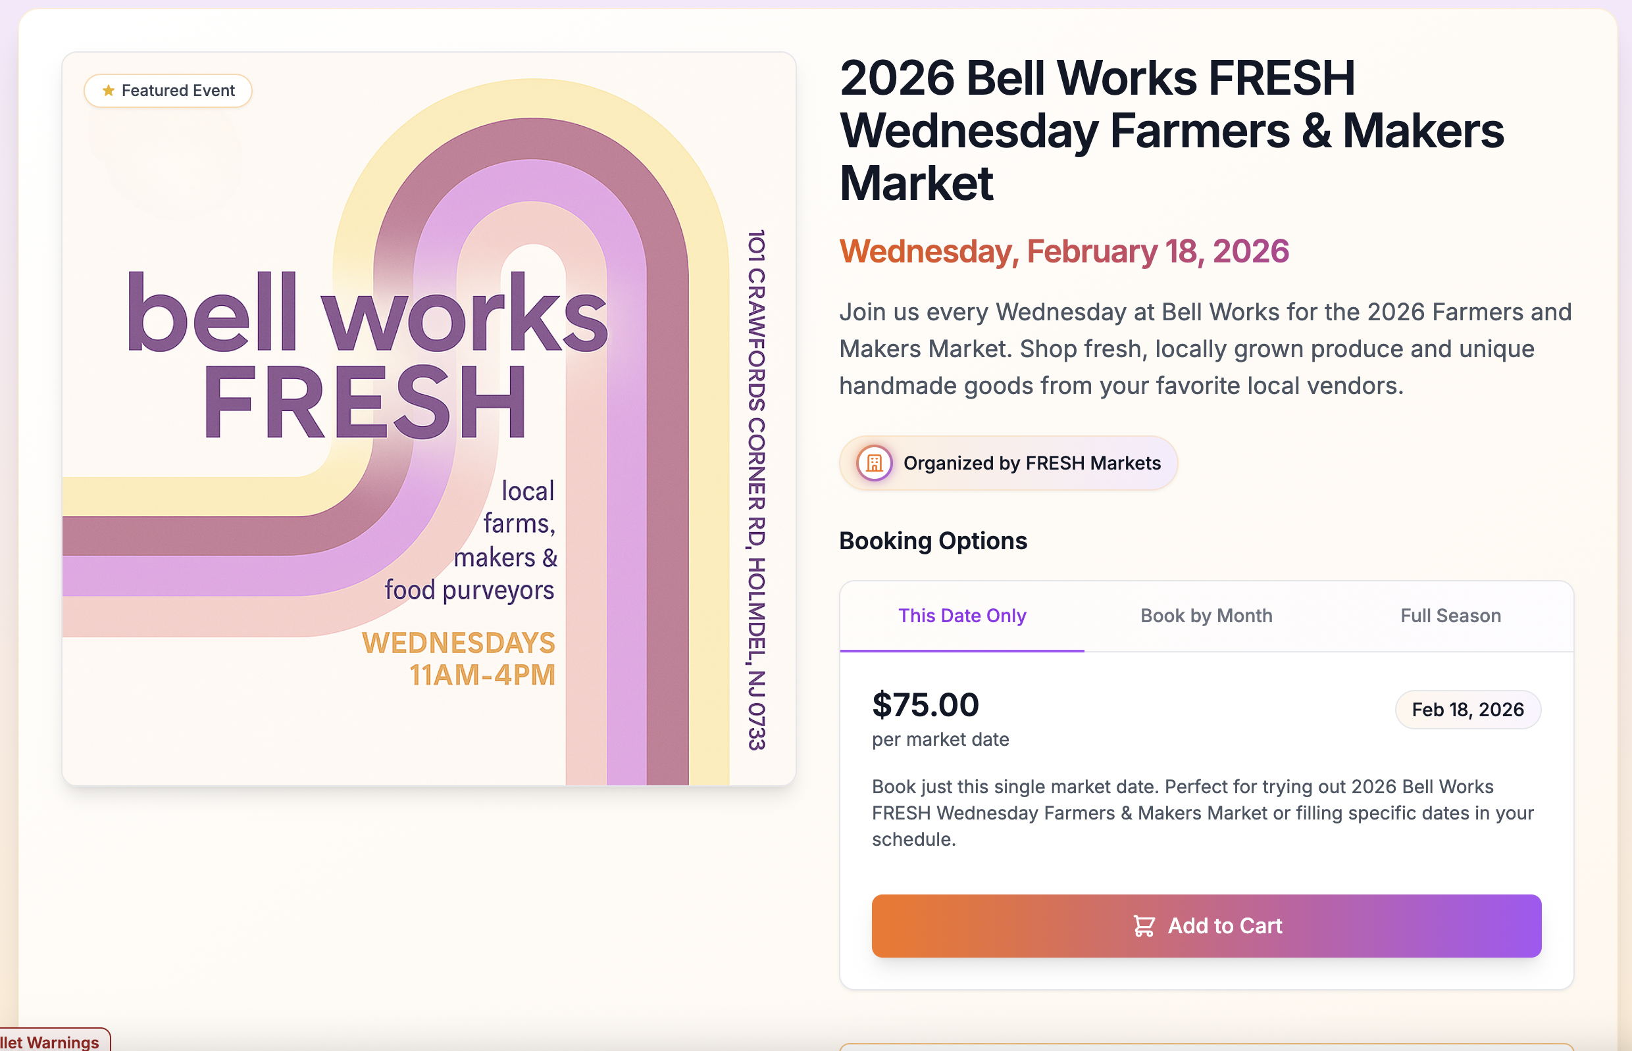Screen dimensions: 1632x1051
Task: Click the Organized by FRESH Markets link
Action: [1031, 464]
